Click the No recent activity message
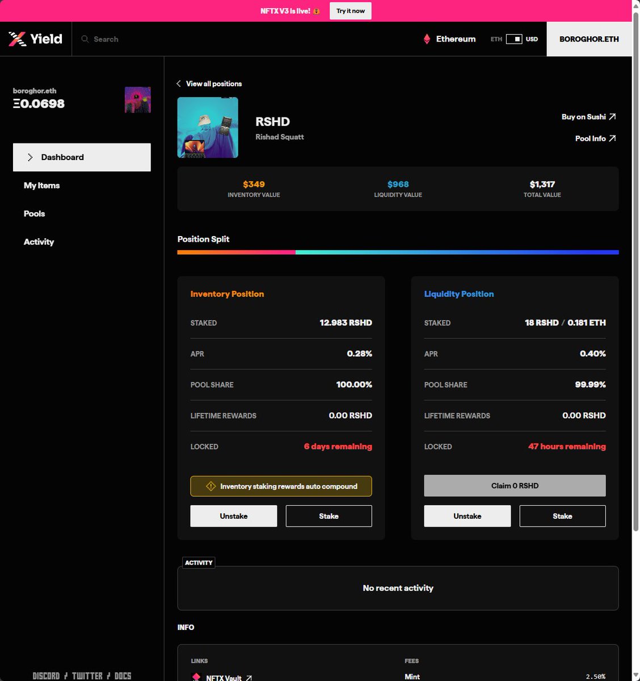The height and width of the screenshot is (681, 640). 398,588
